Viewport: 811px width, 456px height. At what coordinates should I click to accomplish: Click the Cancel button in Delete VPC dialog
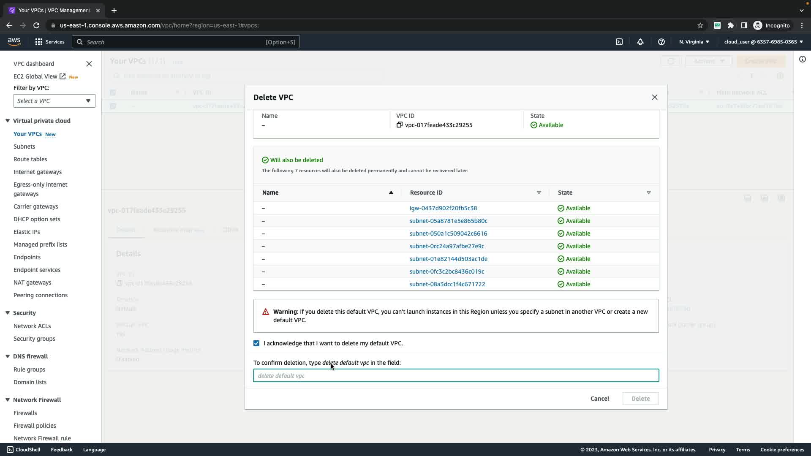[599, 399]
